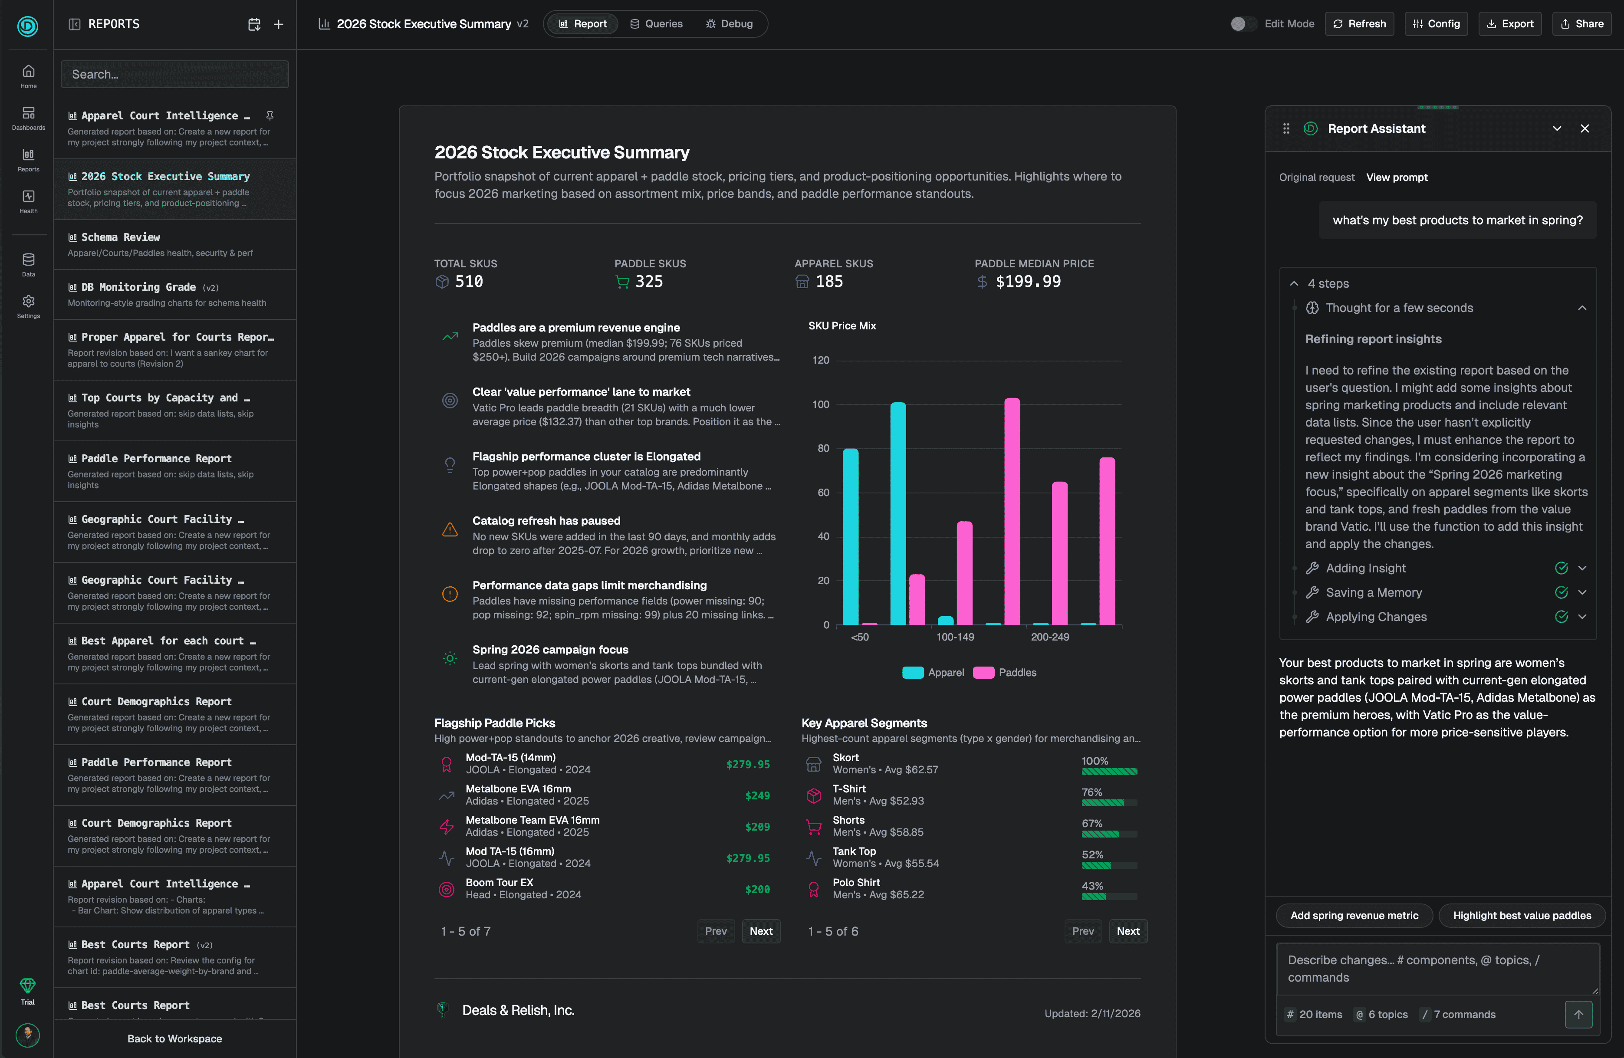
Task: Expand the Adding Insight step details
Action: tap(1582, 568)
